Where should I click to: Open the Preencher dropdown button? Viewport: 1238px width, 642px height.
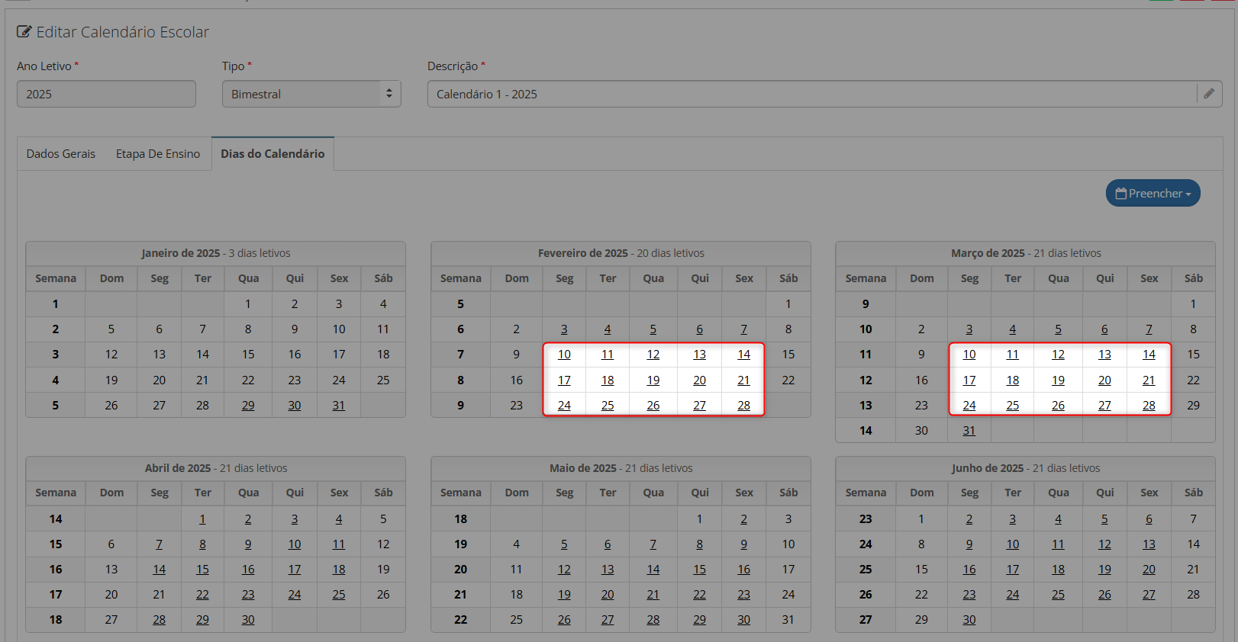coord(1153,194)
